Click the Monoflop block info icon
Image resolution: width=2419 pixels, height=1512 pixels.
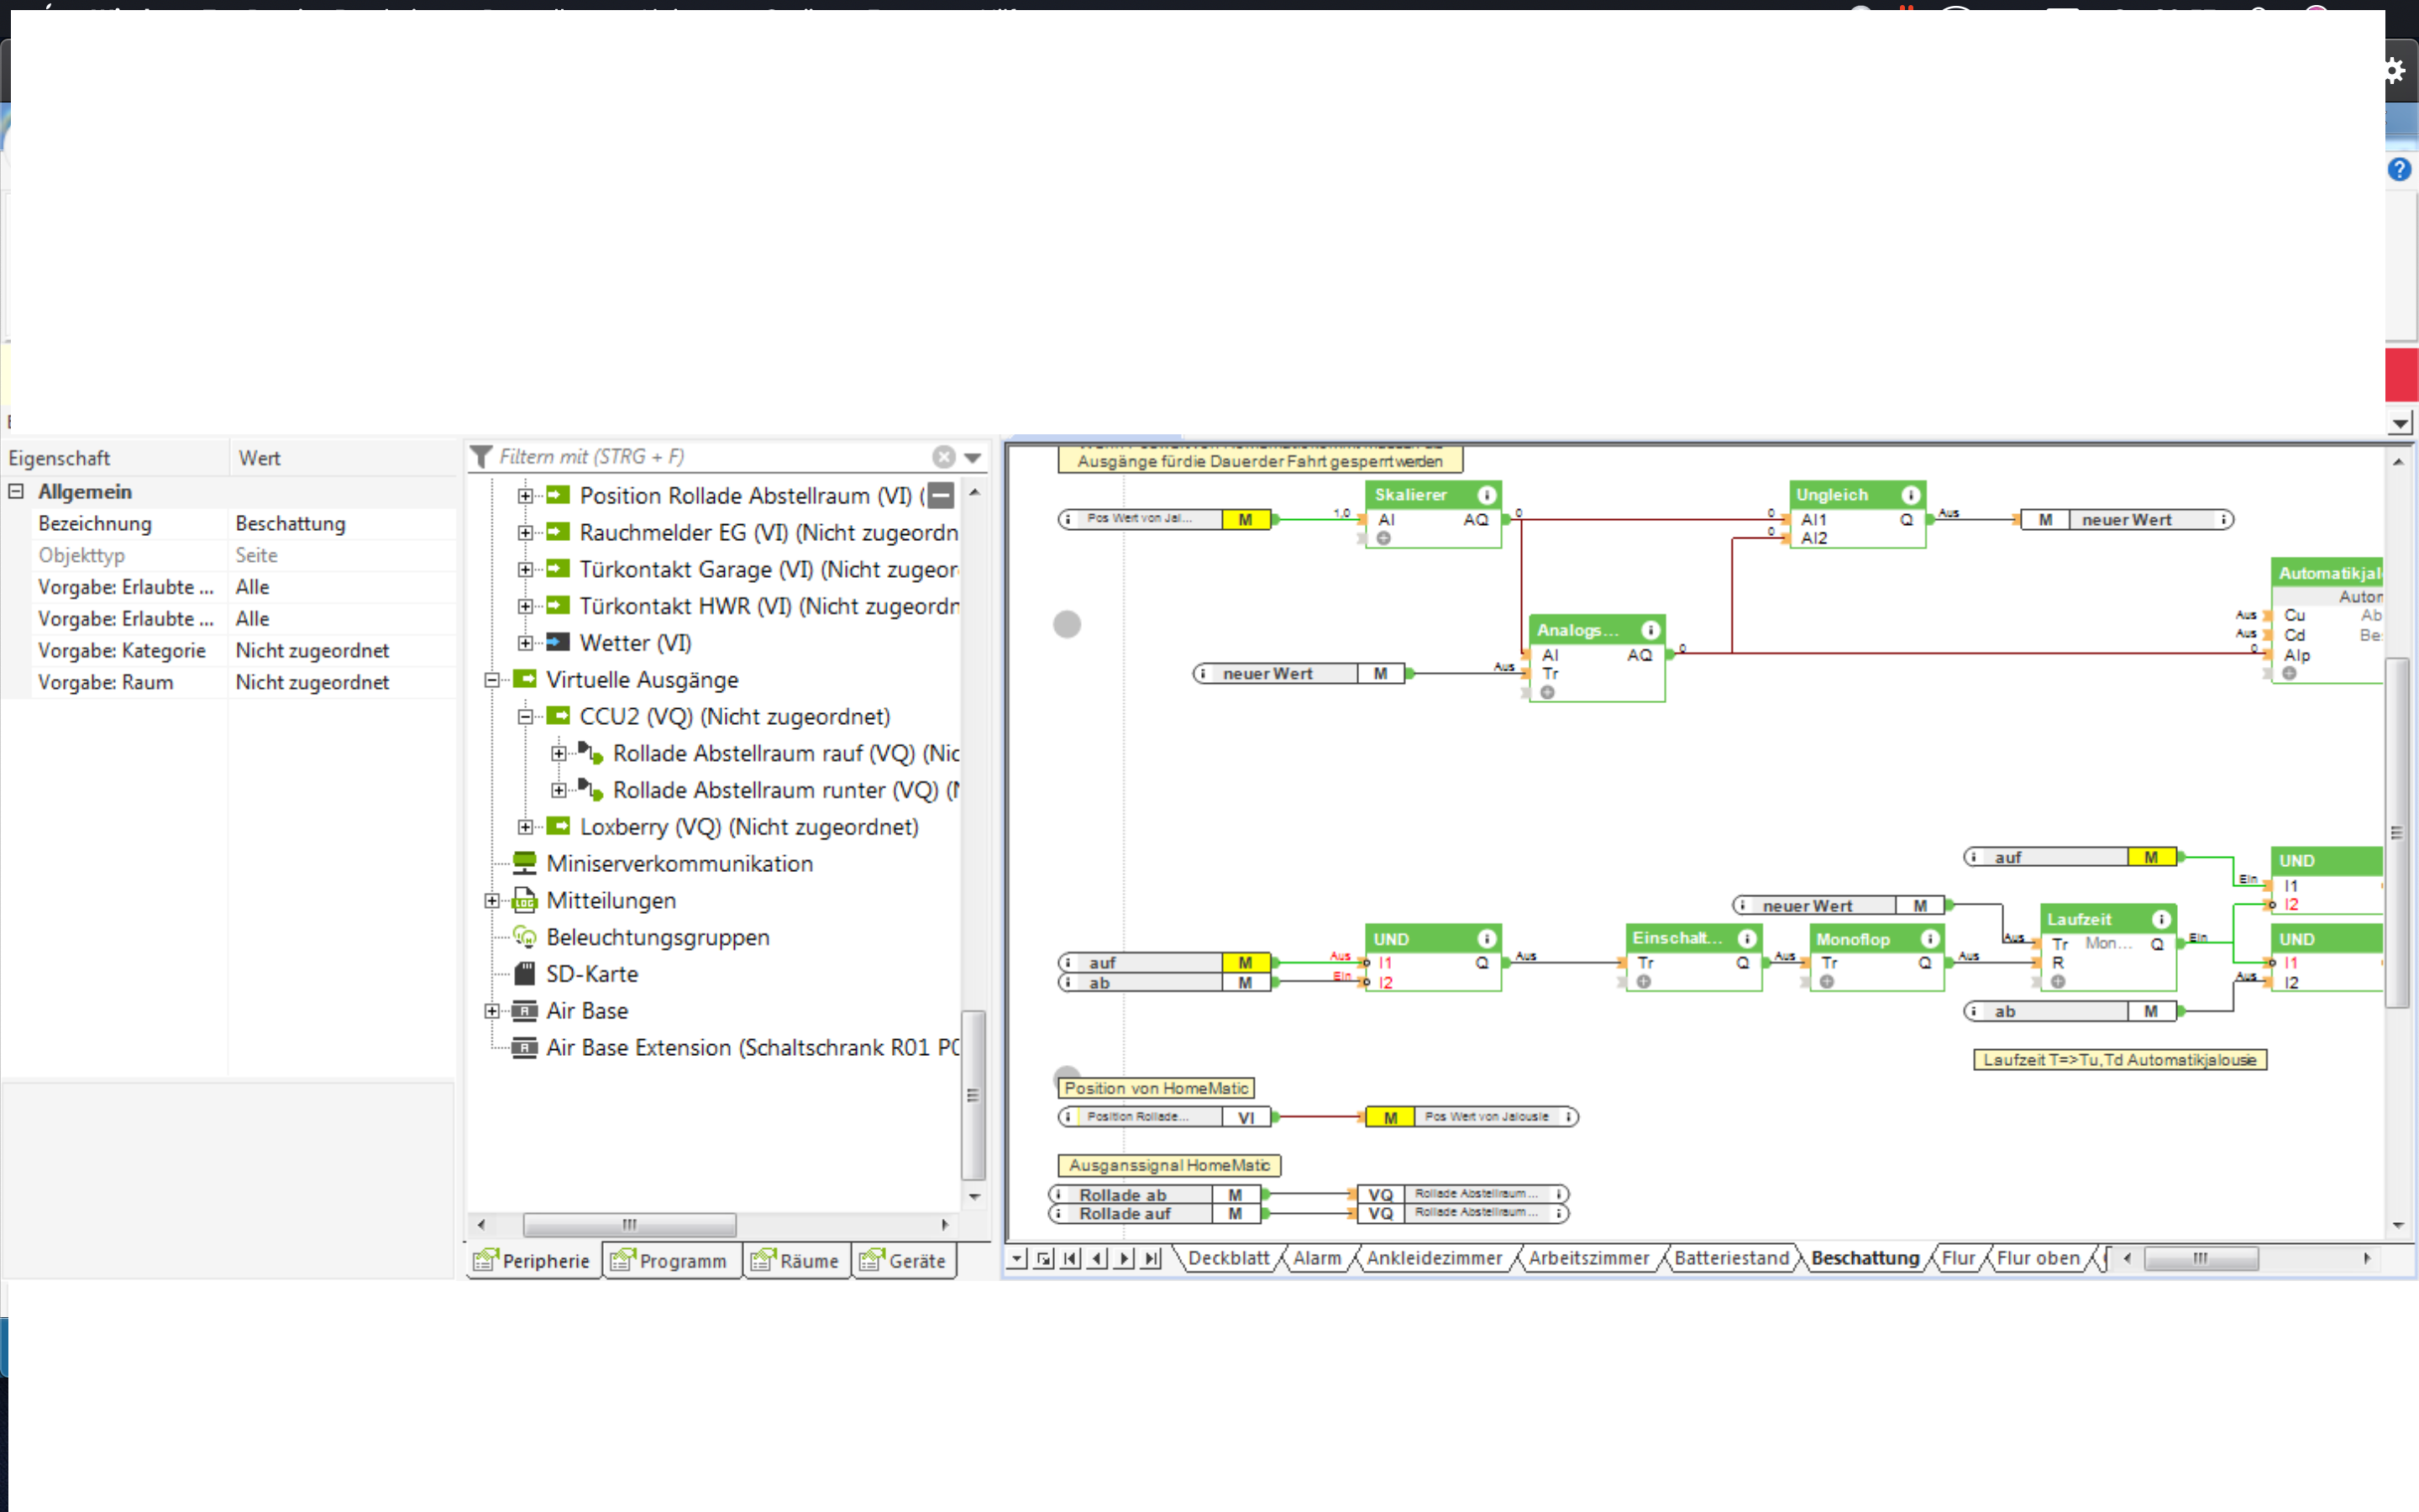click(x=1929, y=939)
